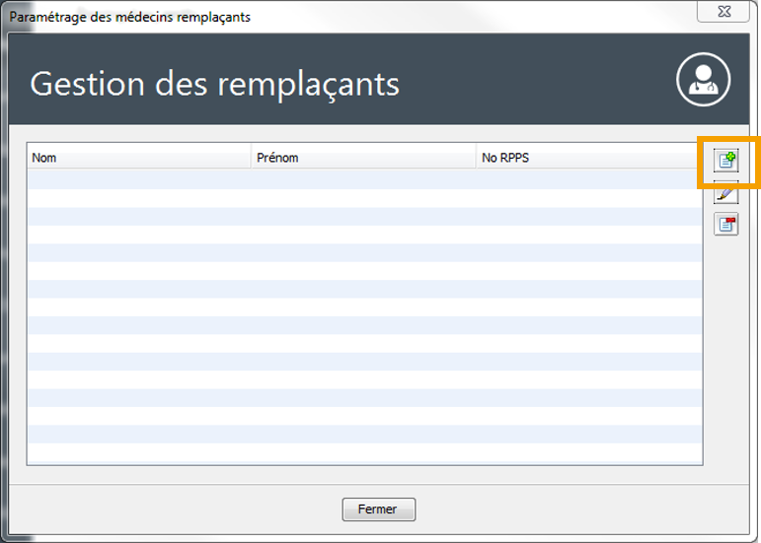This screenshot has height=543, width=761.
Task: Click the divider between Nom and Prénom headers
Action: [251, 157]
